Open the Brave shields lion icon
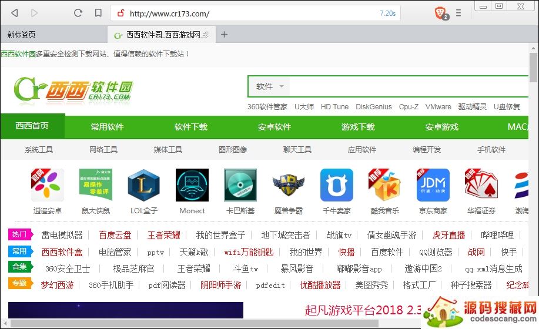The height and width of the screenshot is (329, 539). point(441,13)
